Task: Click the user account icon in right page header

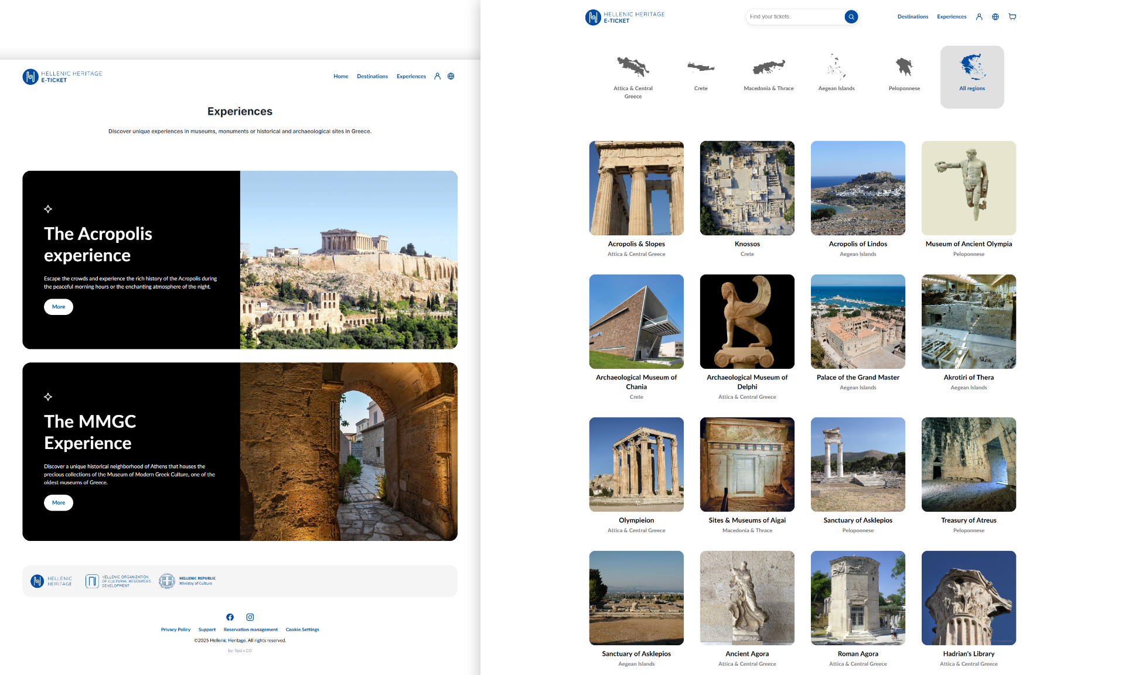Action: 979,17
